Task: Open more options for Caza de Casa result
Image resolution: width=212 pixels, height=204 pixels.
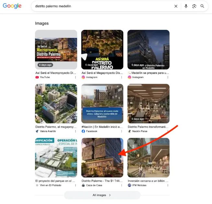Action: pyautogui.click(x=122, y=185)
